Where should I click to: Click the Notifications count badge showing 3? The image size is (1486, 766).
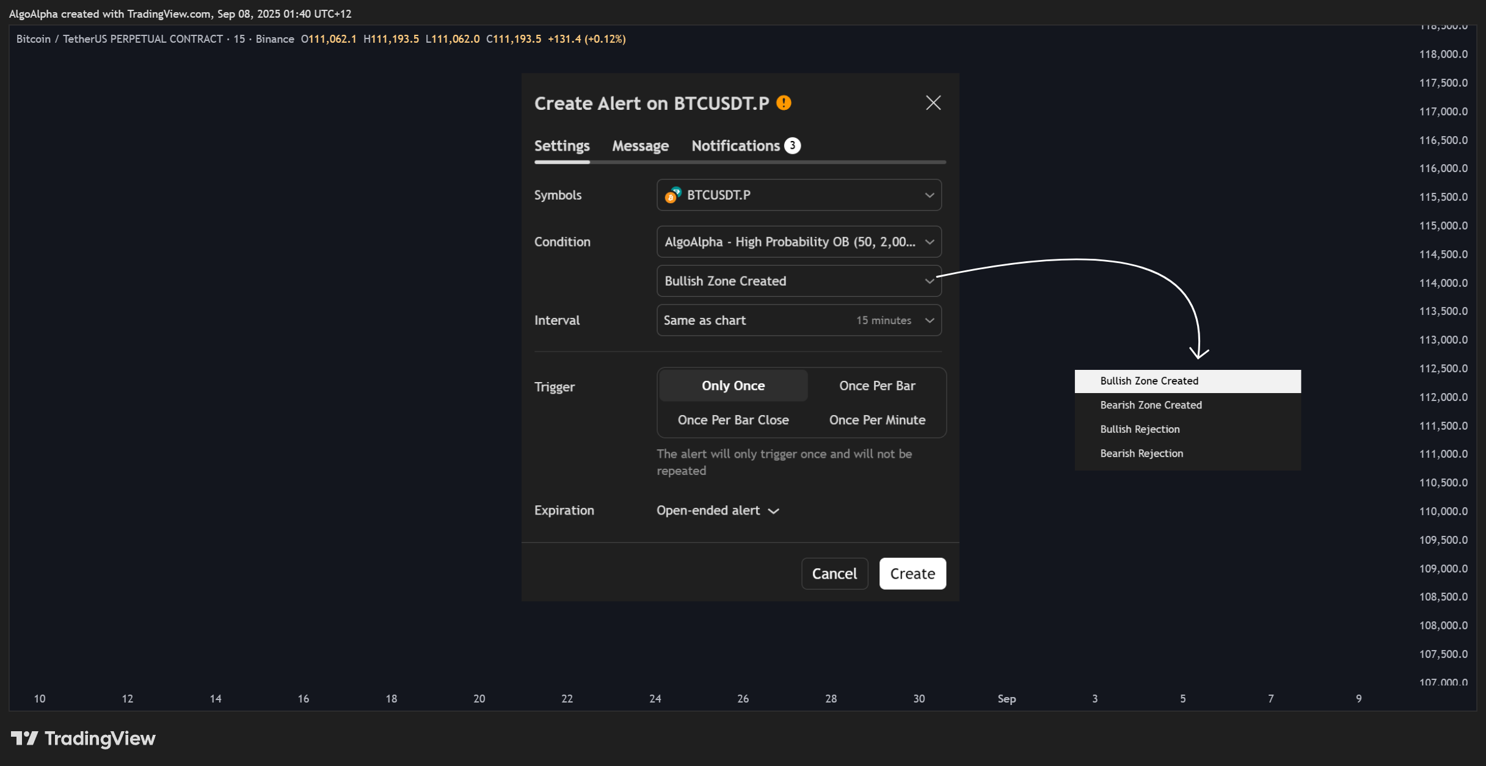(x=792, y=145)
